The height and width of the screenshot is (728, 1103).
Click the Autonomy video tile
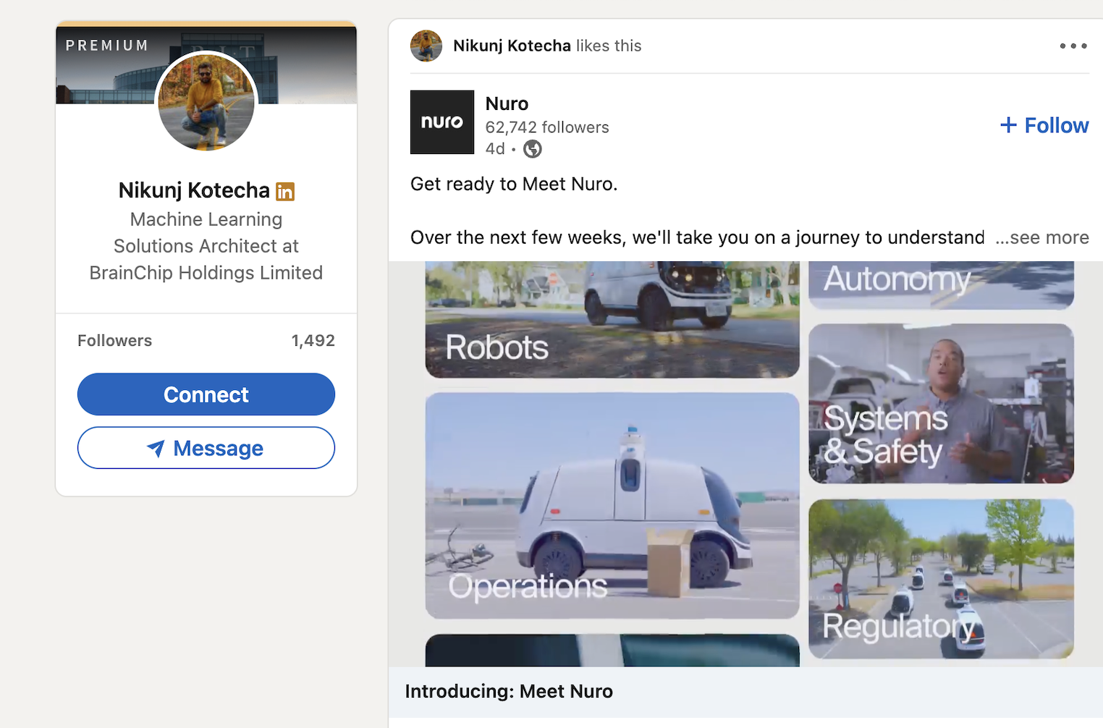941,285
